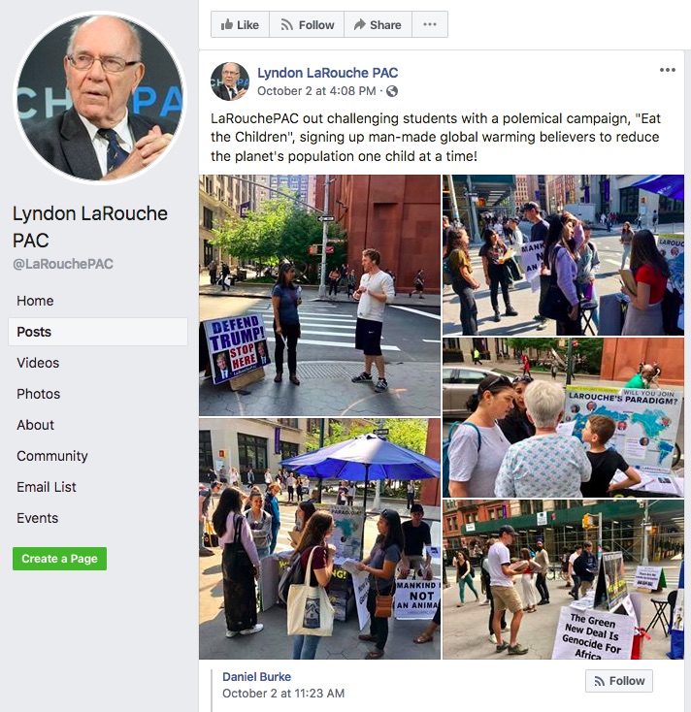The height and width of the screenshot is (712, 691).
Task: Click the green Create a Page button
Action: tap(59, 559)
